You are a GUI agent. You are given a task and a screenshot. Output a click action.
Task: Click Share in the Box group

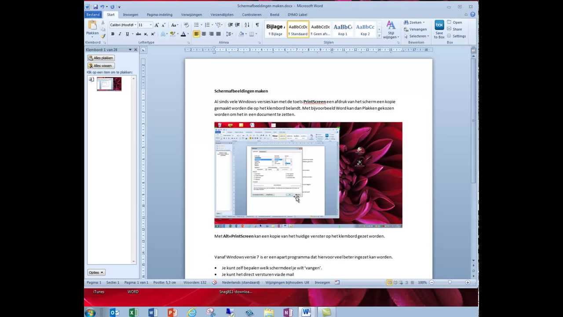click(454, 29)
